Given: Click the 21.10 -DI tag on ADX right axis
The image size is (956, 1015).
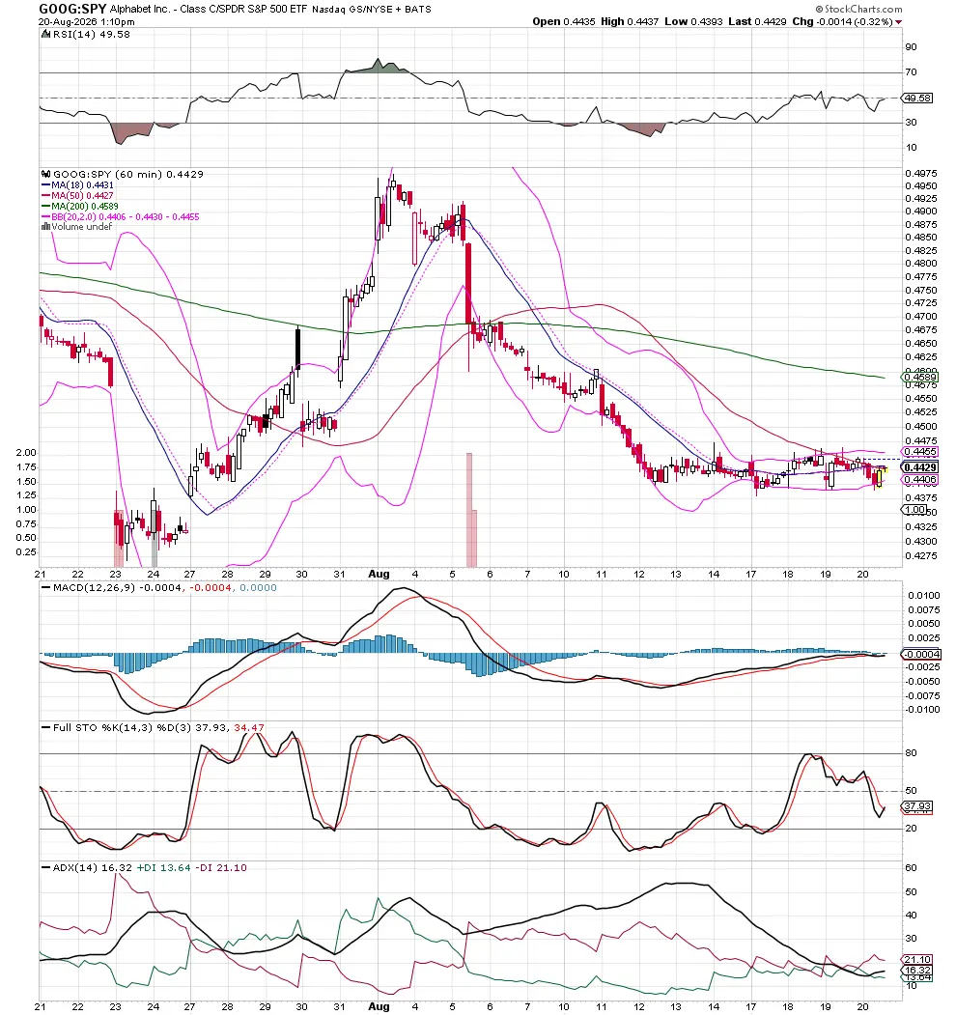Looking at the screenshot, I should click(x=917, y=959).
